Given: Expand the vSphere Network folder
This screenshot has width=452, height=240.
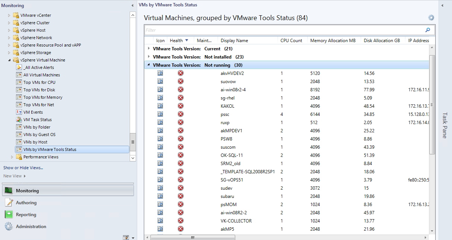Looking at the screenshot, I should click(9, 38).
